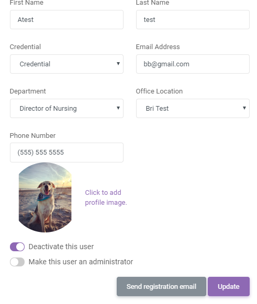Click the Department label text
The width and height of the screenshot is (257, 304).
coord(28,91)
